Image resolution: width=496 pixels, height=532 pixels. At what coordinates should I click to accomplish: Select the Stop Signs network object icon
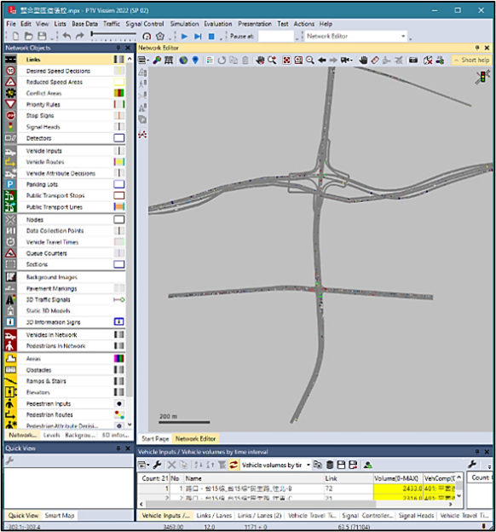pos(10,116)
